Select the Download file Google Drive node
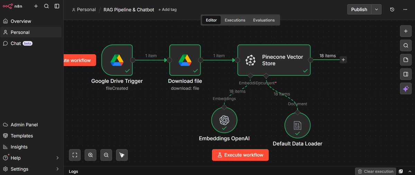 185,60
